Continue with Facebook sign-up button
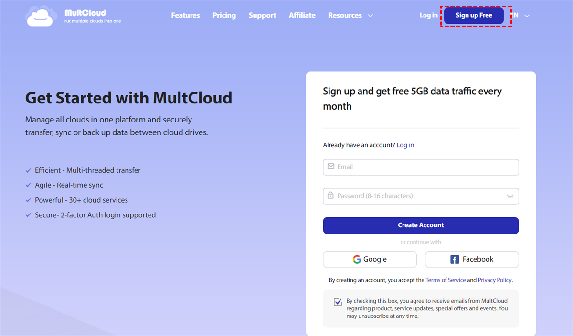Viewport: 573px width, 336px height. (x=472, y=259)
